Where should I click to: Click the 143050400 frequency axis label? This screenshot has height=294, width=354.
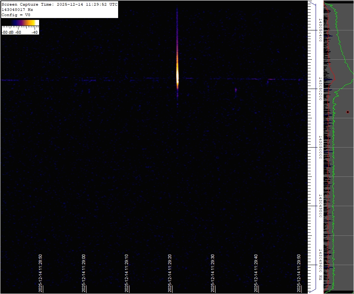pyautogui.click(x=320, y=30)
